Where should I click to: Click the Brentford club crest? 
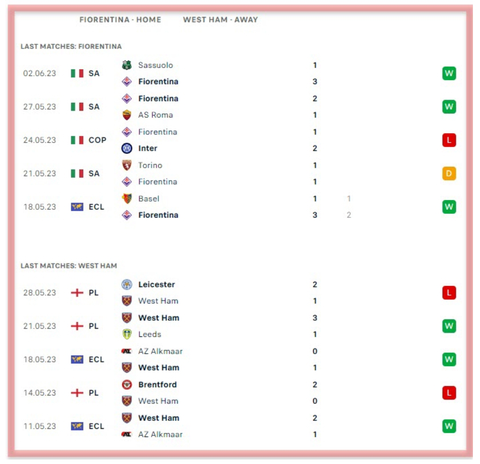127,384
